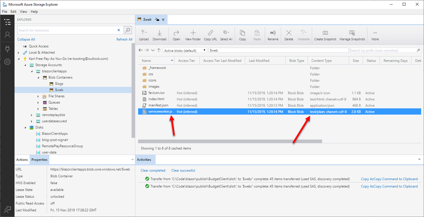Create Snapshot of the selected blob
The width and height of the screenshot is (424, 217).
(x=325, y=35)
